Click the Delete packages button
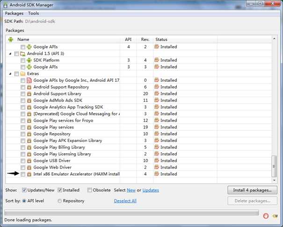The height and width of the screenshot is (227, 283). coord(252,201)
